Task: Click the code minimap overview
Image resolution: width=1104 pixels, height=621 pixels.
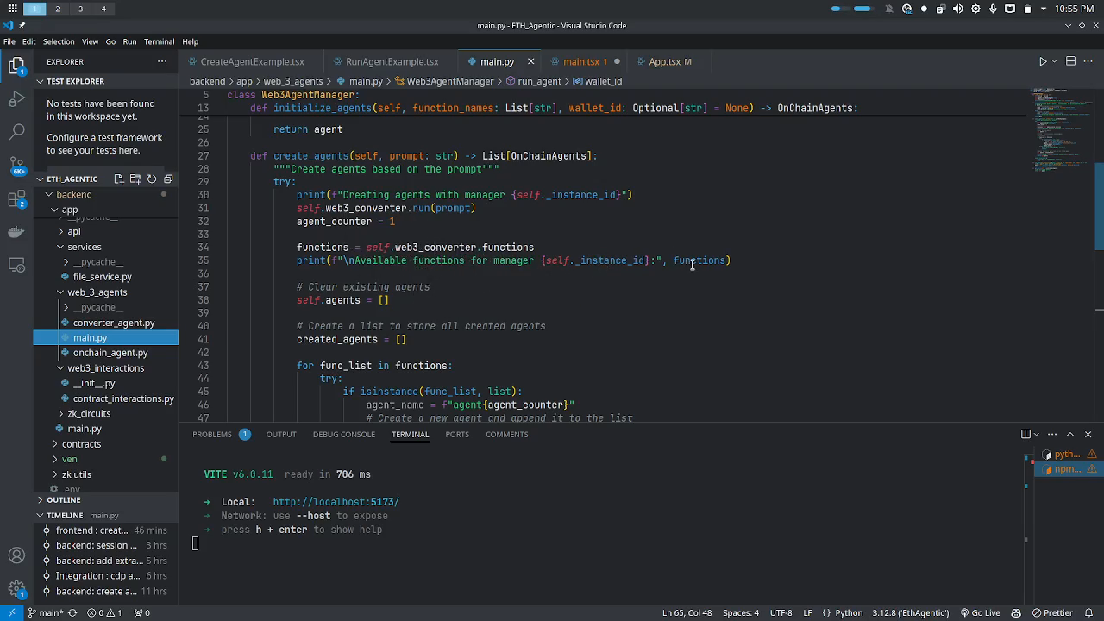Action: (1063, 129)
